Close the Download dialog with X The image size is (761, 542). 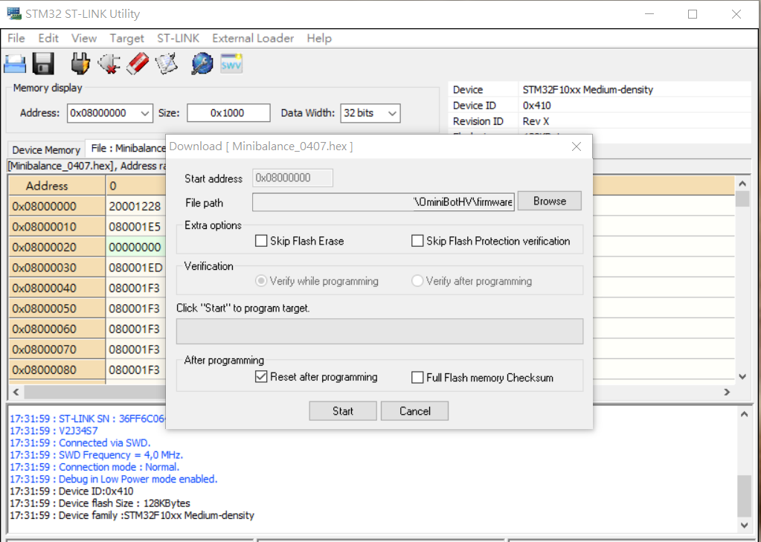(x=576, y=146)
